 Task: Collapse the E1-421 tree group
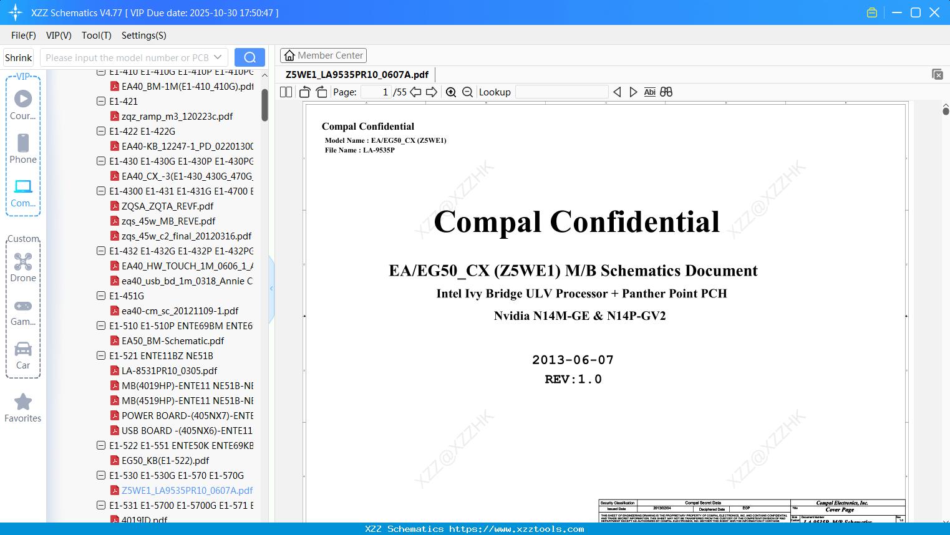pyautogui.click(x=101, y=101)
